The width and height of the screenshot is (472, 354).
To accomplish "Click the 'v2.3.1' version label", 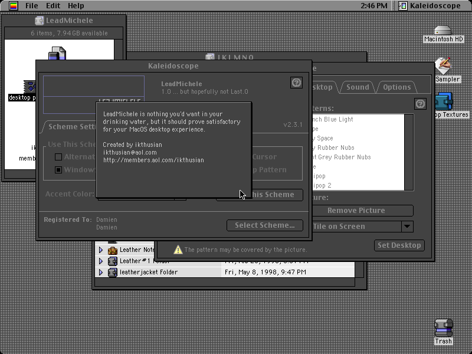I will [293, 124].
